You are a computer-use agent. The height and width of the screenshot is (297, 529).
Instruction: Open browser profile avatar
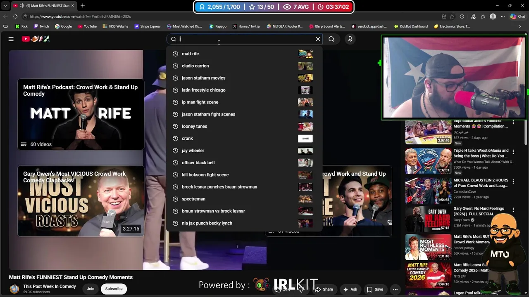[x=493, y=16]
